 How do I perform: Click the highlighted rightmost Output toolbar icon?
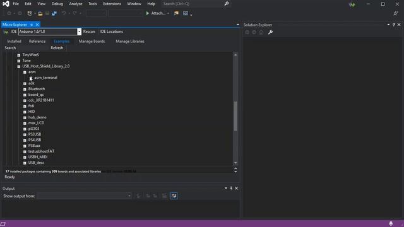tap(174, 196)
